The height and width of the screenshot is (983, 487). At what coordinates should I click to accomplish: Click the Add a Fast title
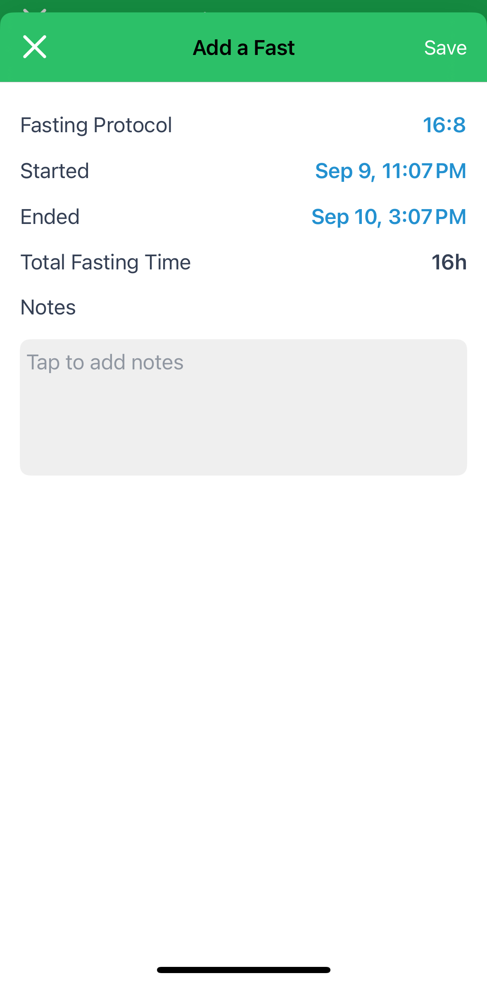click(244, 48)
